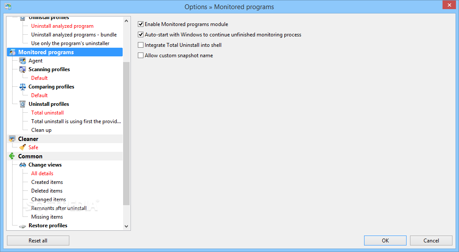
Task: Select Default under Scanning profiles
Action: coord(39,78)
